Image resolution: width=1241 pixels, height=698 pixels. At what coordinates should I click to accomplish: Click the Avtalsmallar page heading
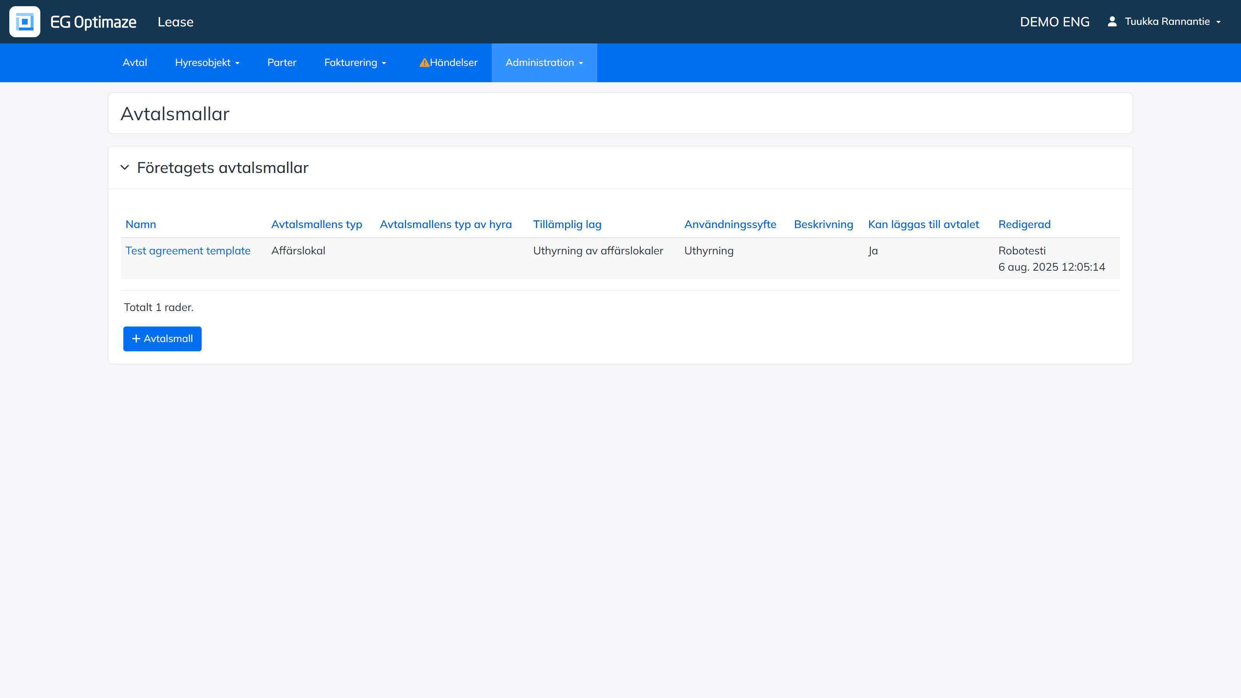[175, 114]
